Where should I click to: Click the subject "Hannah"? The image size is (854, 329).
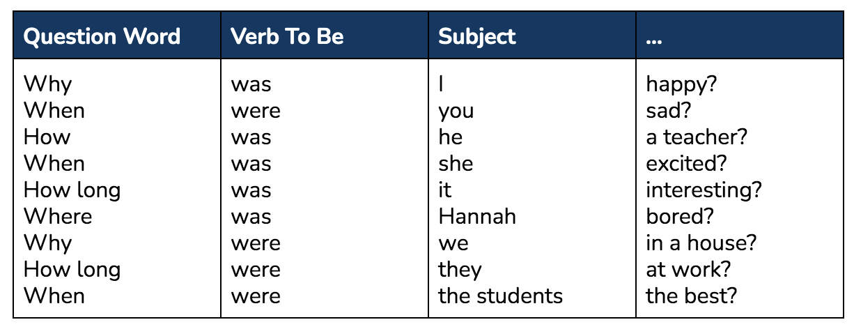point(477,216)
